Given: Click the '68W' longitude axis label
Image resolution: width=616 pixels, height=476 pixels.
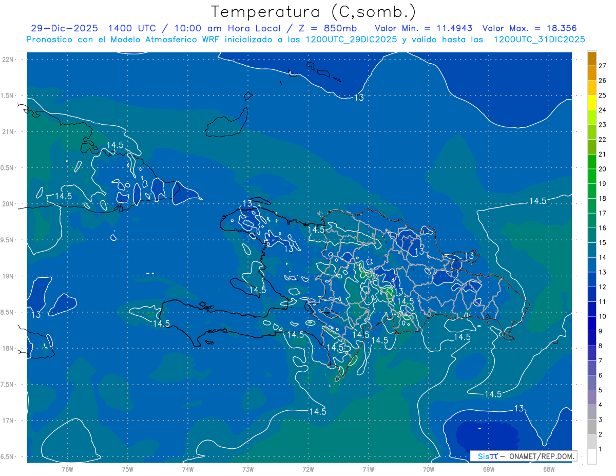Looking at the screenshot, I should pyautogui.click(x=549, y=469).
